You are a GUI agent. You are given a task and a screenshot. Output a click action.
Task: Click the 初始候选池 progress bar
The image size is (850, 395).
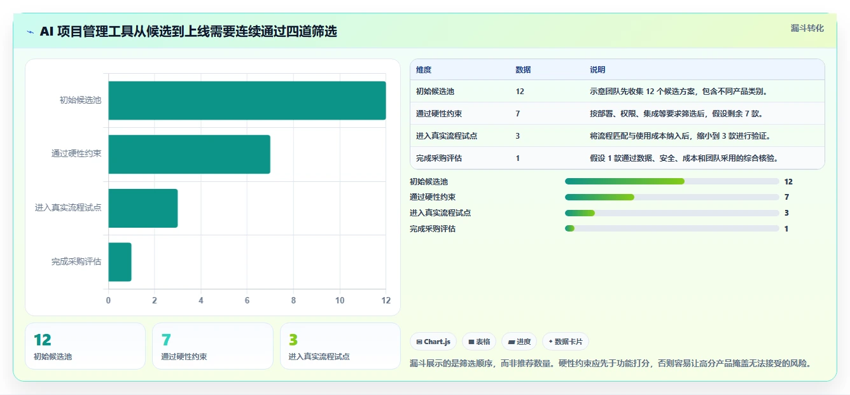[672, 181]
